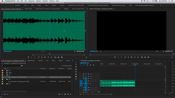
Task: Select the Slip tool
Action: pos(76,72)
